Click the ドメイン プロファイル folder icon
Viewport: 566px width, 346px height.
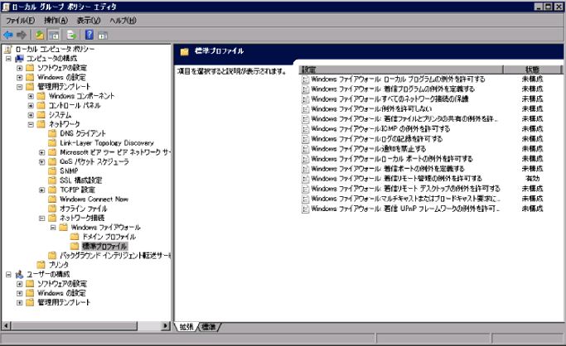[75, 237]
